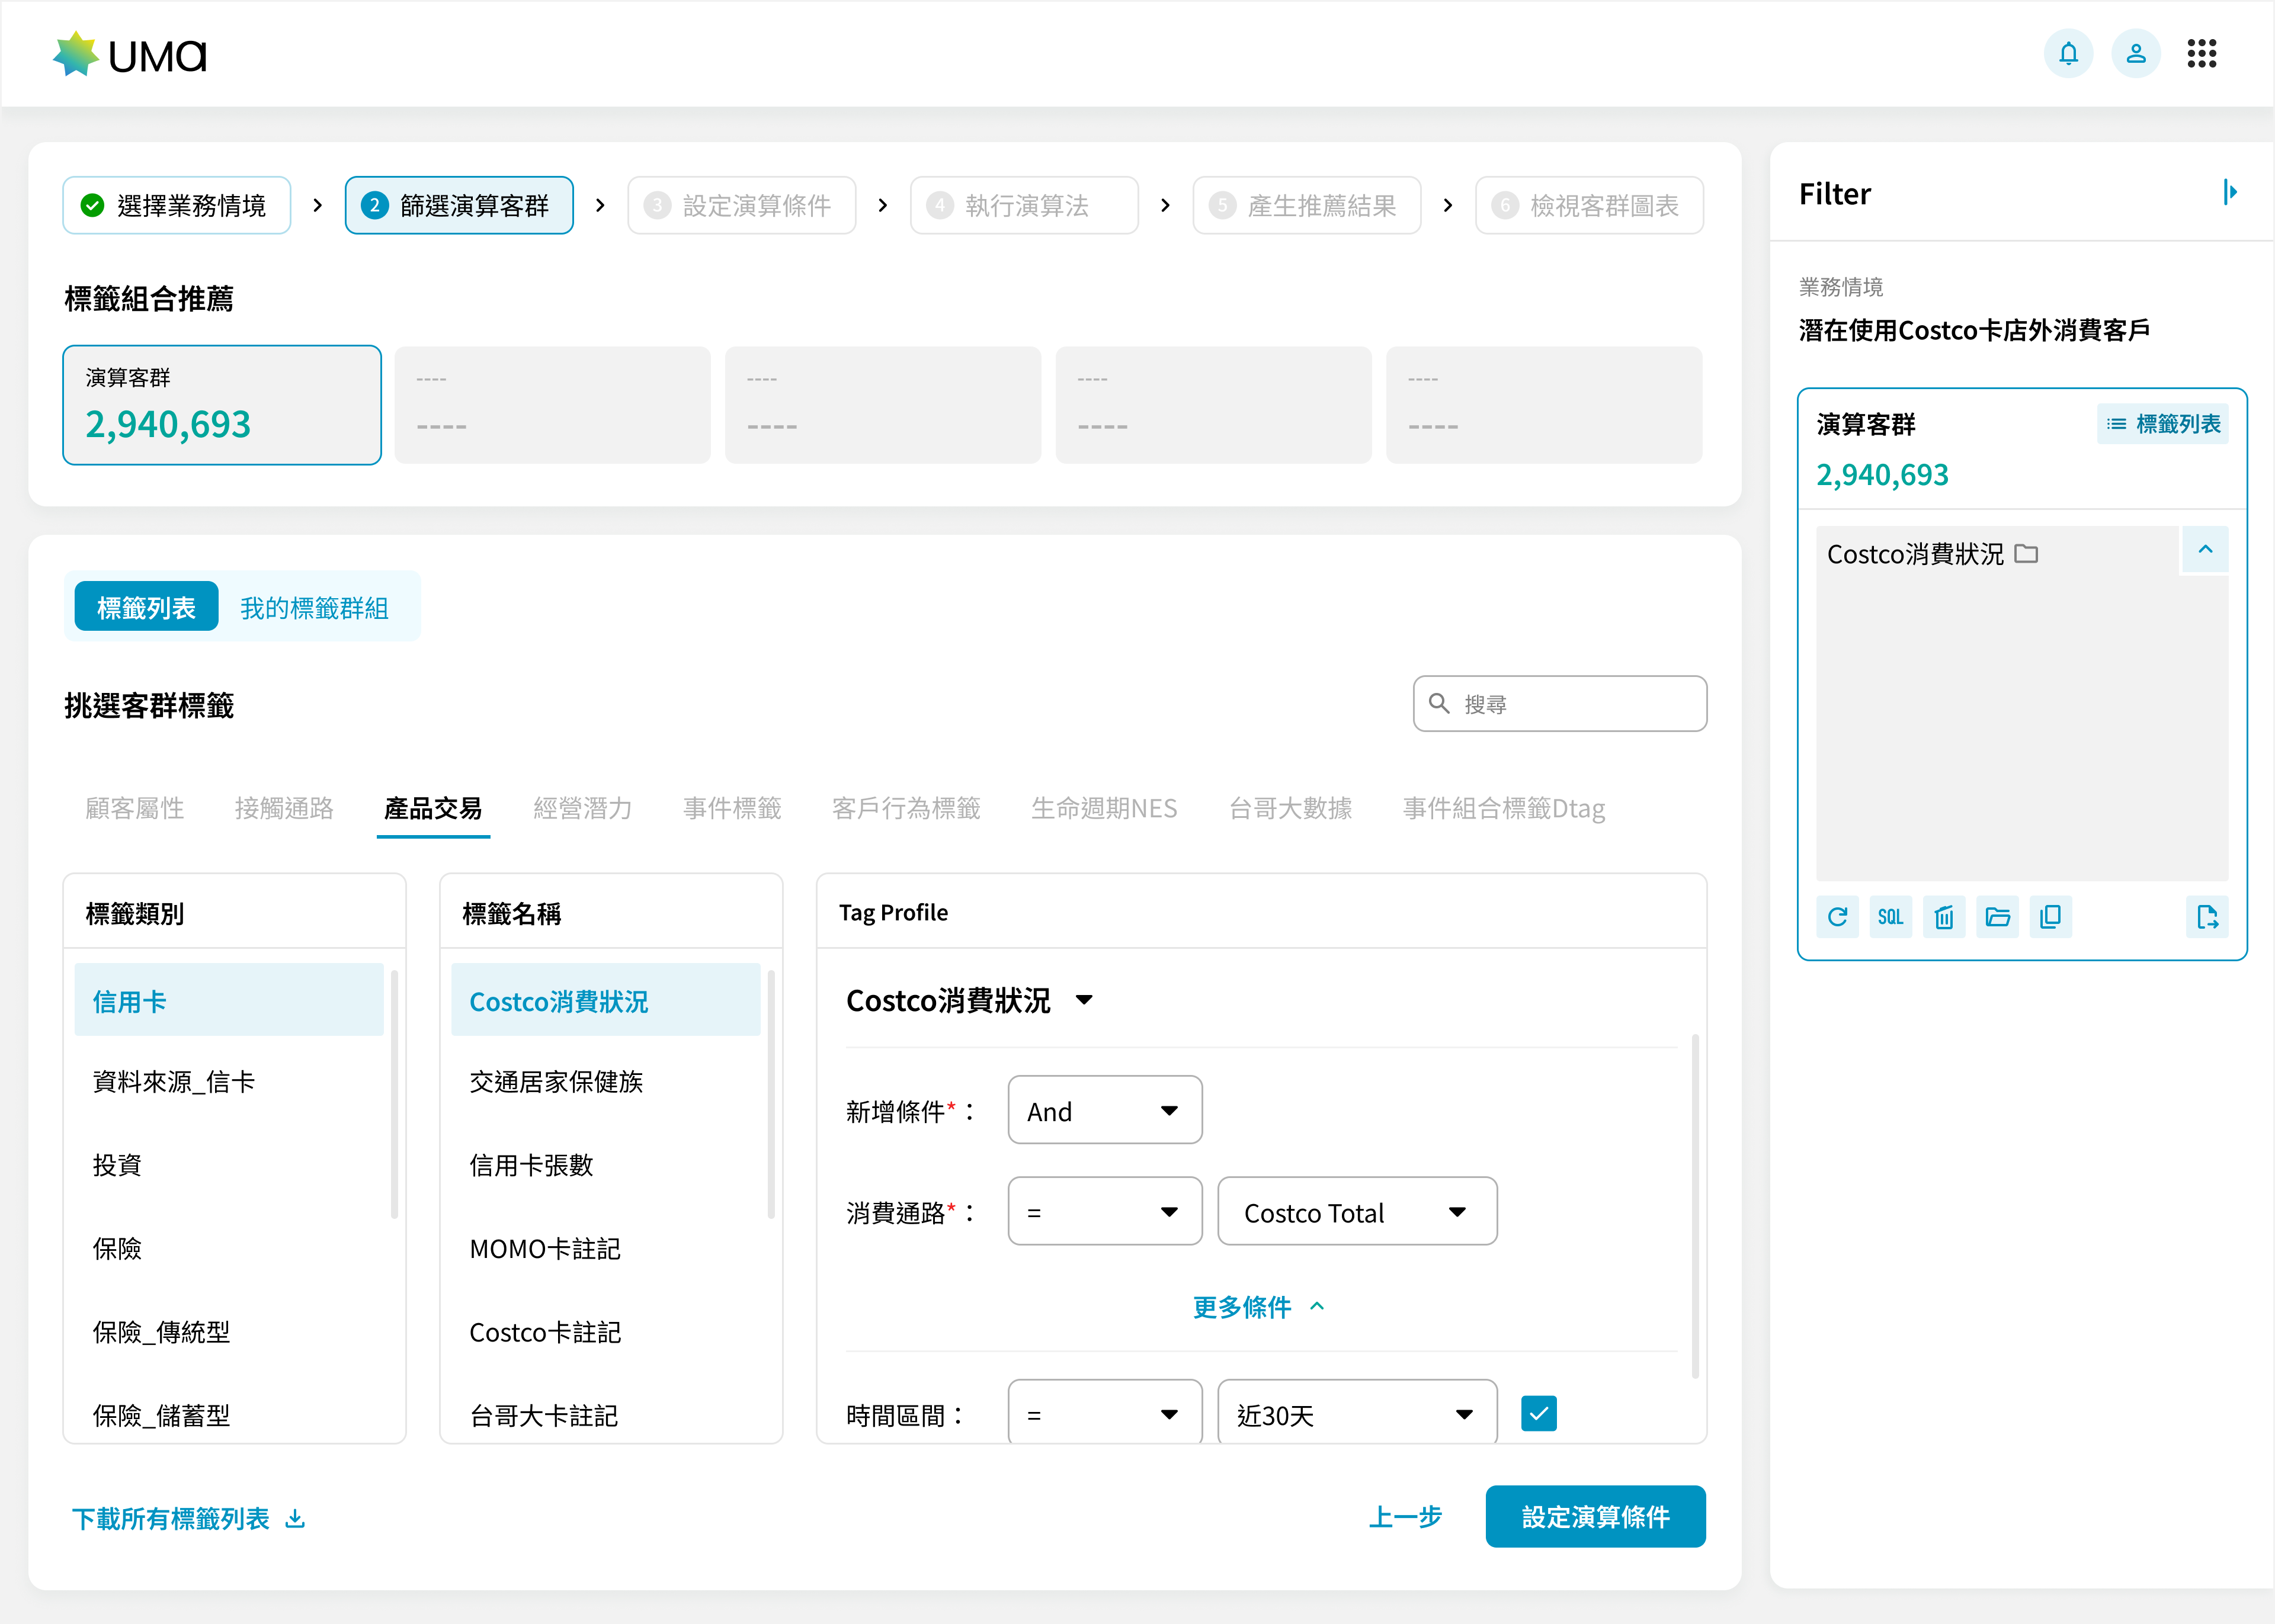Image resolution: width=2275 pixels, height=1624 pixels.
Task: Click the copy duplicate icon
Action: tap(2050, 917)
